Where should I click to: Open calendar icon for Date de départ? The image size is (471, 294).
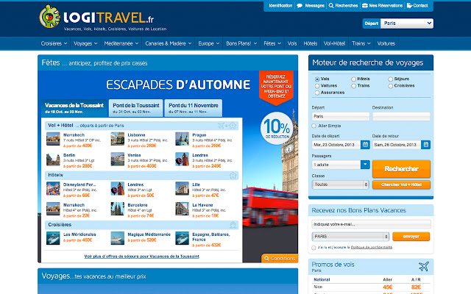pyautogui.click(x=365, y=145)
